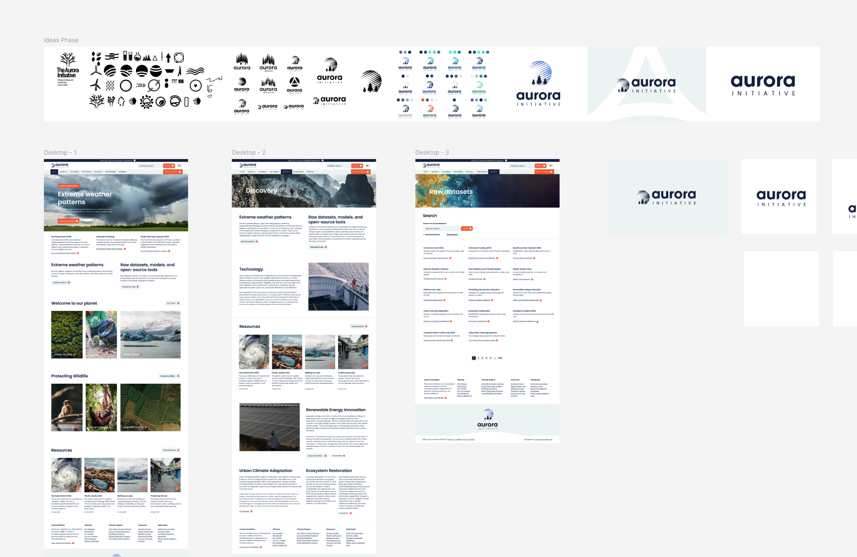Click Home in the Desktop-1 navigation menu

coord(54,172)
